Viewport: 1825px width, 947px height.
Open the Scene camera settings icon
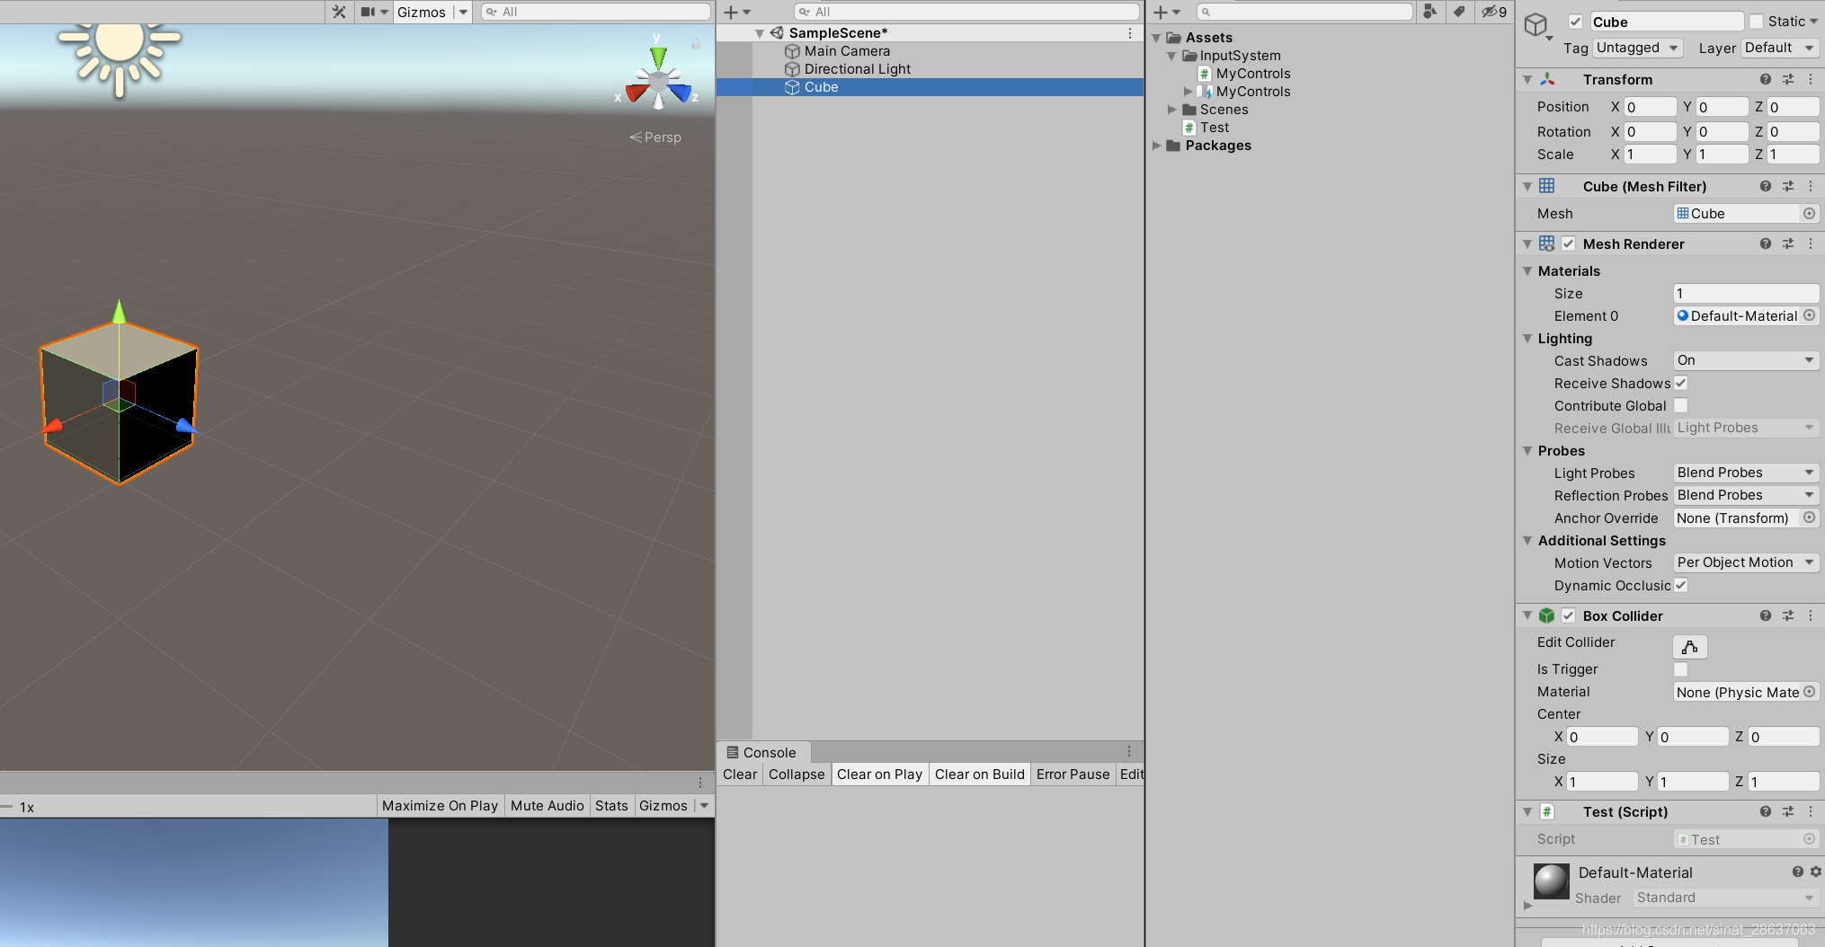[x=369, y=12]
